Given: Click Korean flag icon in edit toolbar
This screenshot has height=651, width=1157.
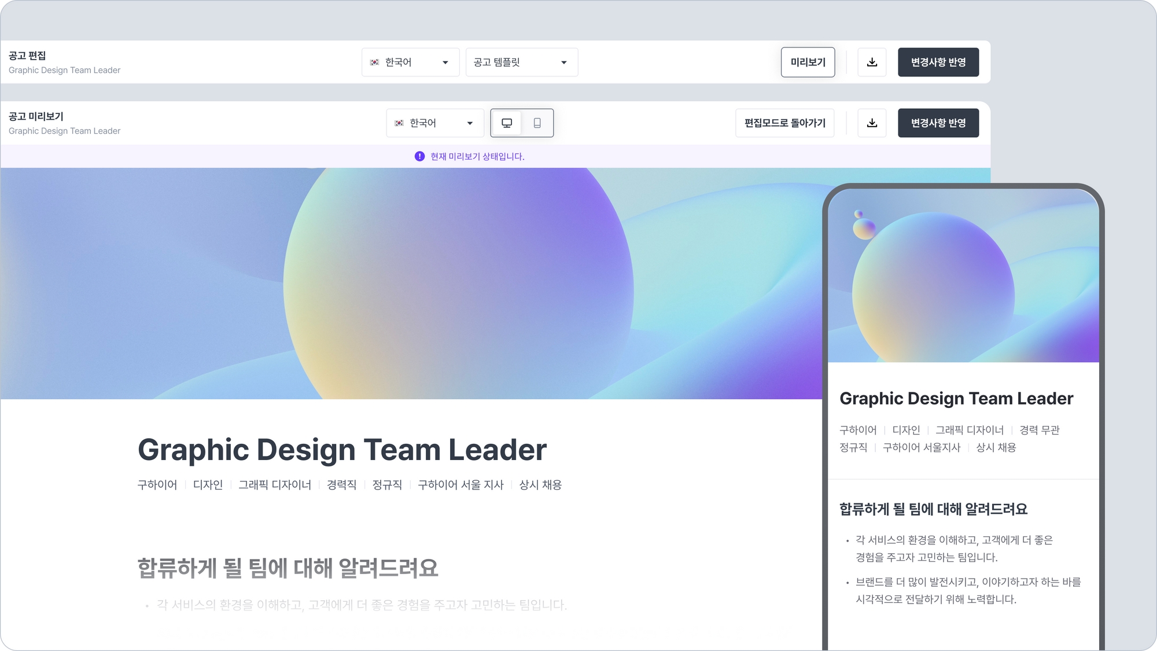Looking at the screenshot, I should [374, 62].
